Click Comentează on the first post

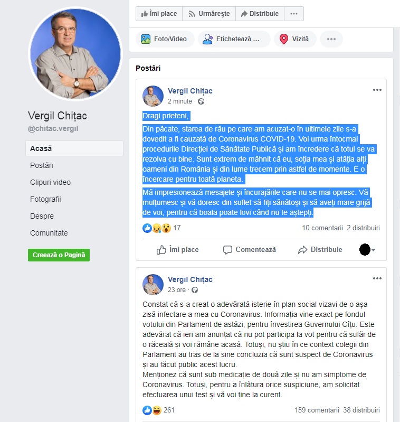[x=250, y=250]
